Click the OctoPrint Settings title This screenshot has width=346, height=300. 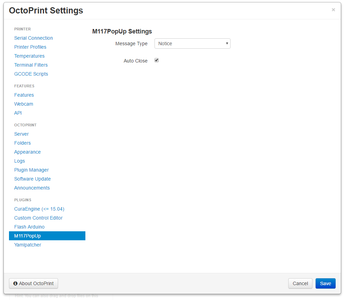pos(46,11)
